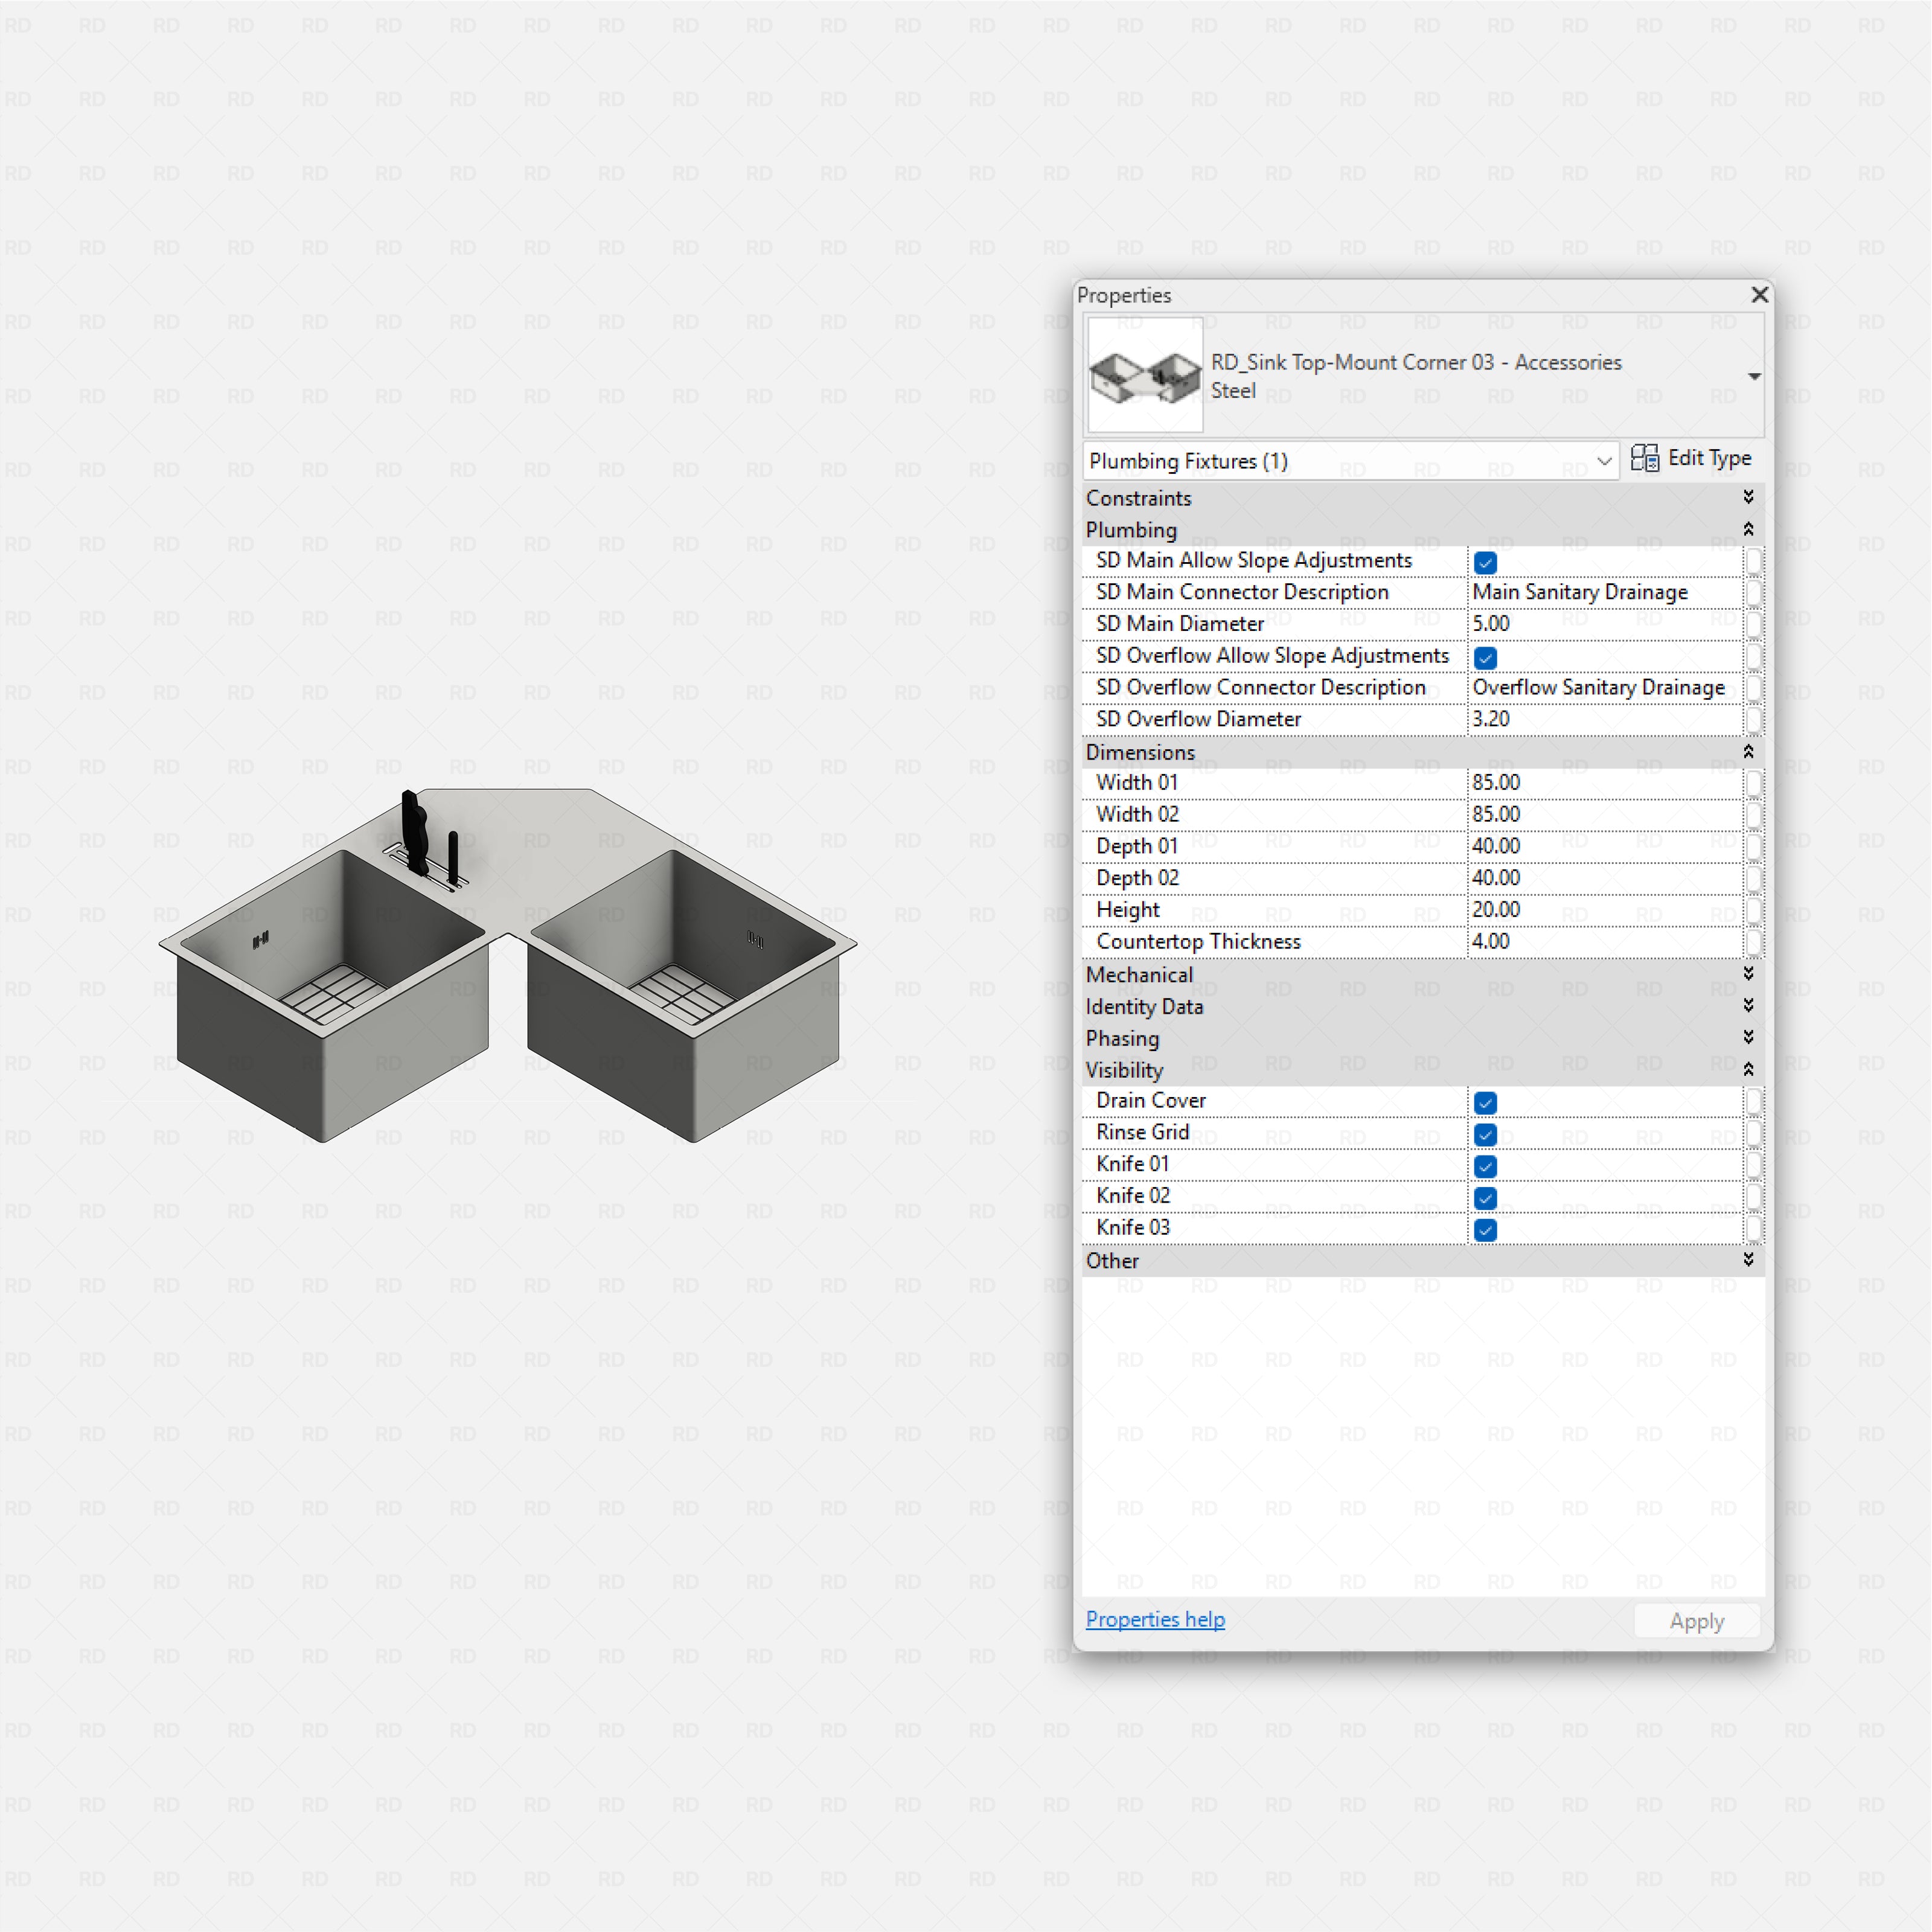Click the SD Main Diameter value field
This screenshot has height=1932, width=1932.
coord(1600,623)
